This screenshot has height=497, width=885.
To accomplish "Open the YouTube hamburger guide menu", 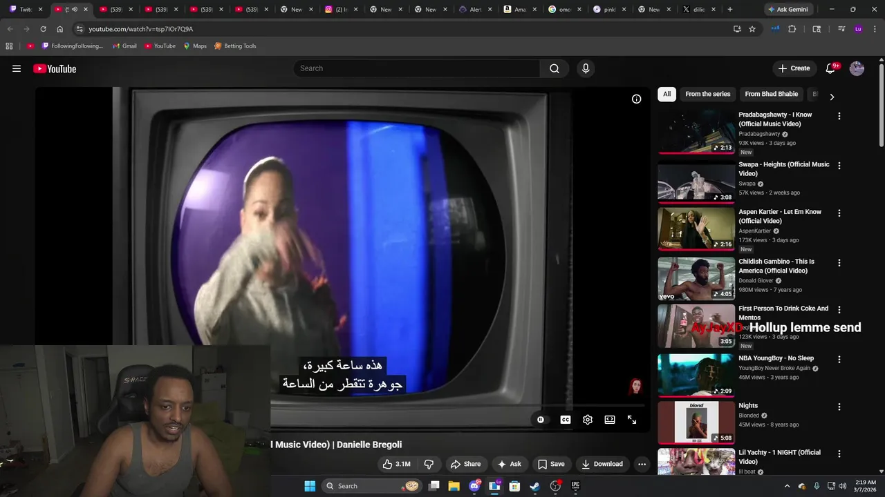I will tap(17, 68).
